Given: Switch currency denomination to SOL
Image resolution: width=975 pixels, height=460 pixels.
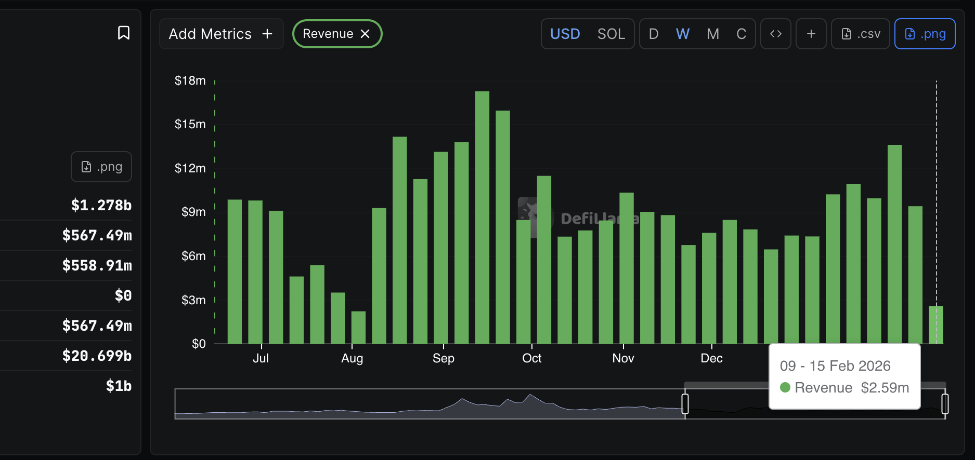Looking at the screenshot, I should [x=610, y=34].
